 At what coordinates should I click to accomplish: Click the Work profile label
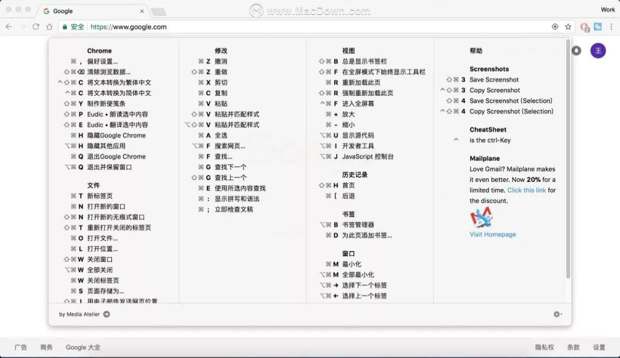[608, 10]
